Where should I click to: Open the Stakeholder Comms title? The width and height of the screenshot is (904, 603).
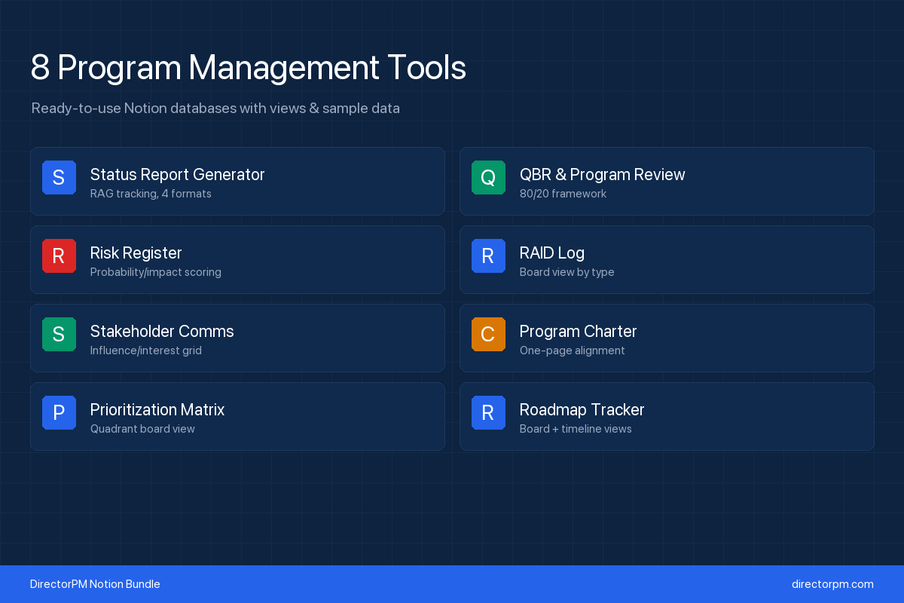pyautogui.click(x=162, y=332)
